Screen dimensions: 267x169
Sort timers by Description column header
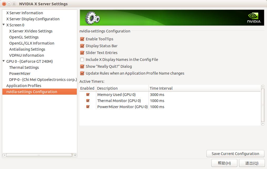pos(122,88)
